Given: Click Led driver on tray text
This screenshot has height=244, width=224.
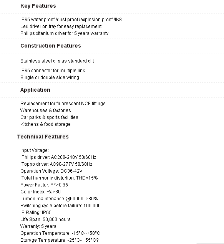Looking at the screenshot, I should [x=61, y=26].
